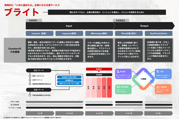Click the CHECK line graph icon
179x119 pixels.
point(158,87)
